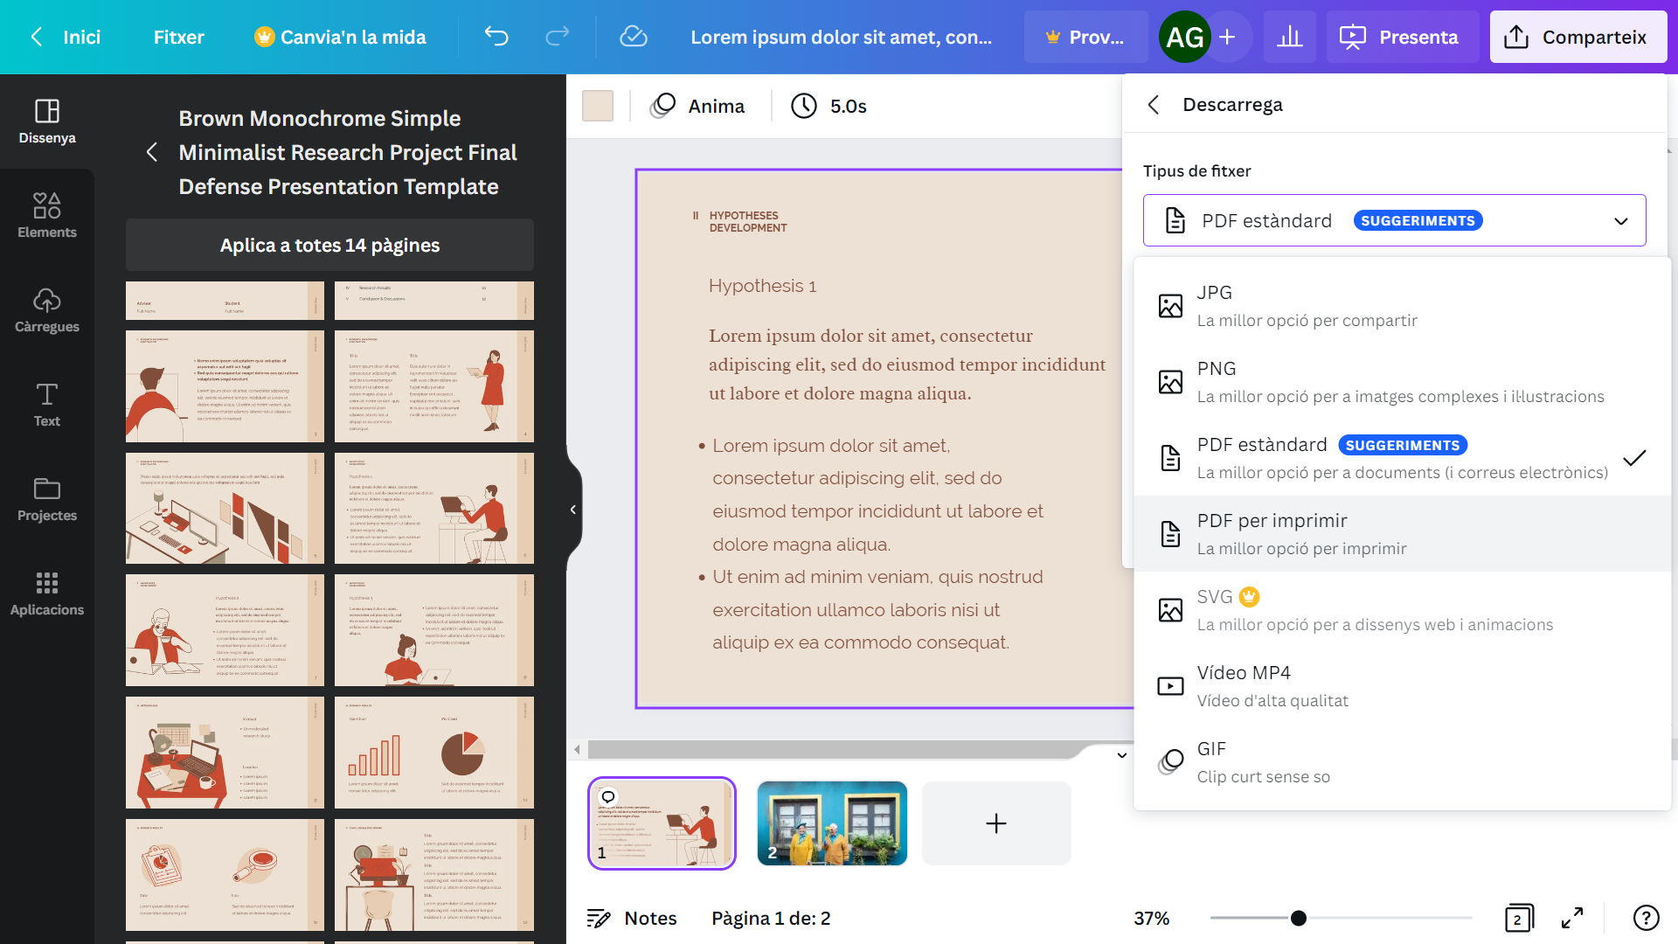Open the Càrregues uploads panel
Image resolution: width=1678 pixels, height=944 pixels.
point(47,309)
